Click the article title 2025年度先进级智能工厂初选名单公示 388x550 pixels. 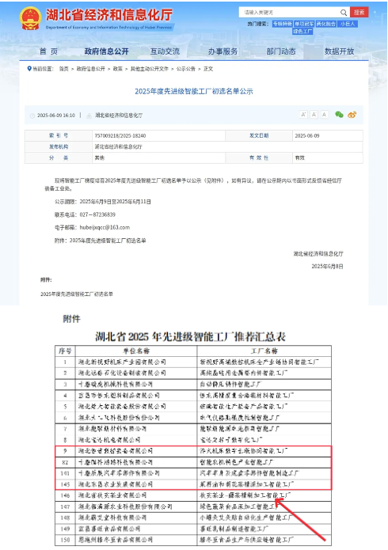tap(194, 91)
